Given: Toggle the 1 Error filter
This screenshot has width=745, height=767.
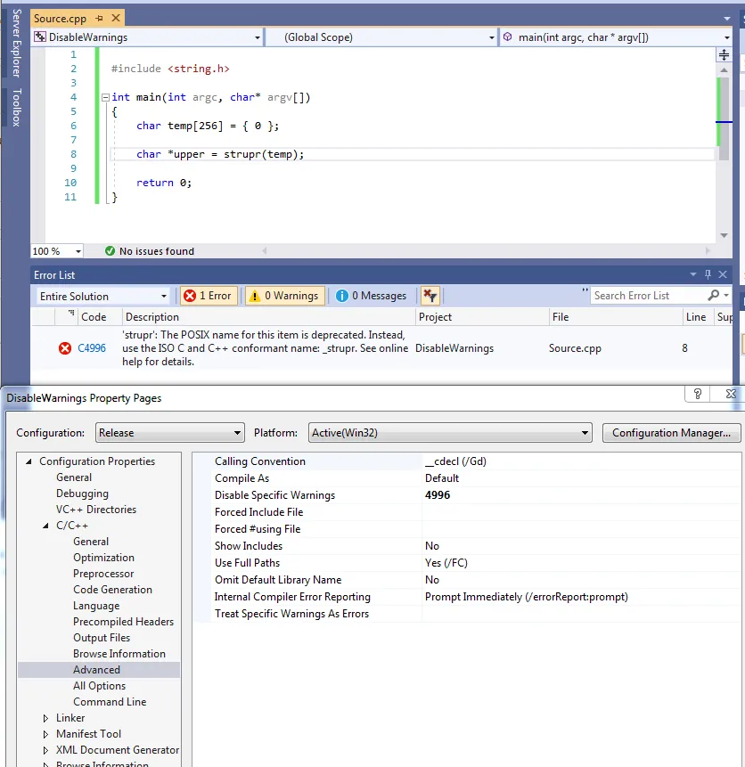Looking at the screenshot, I should click(x=209, y=296).
